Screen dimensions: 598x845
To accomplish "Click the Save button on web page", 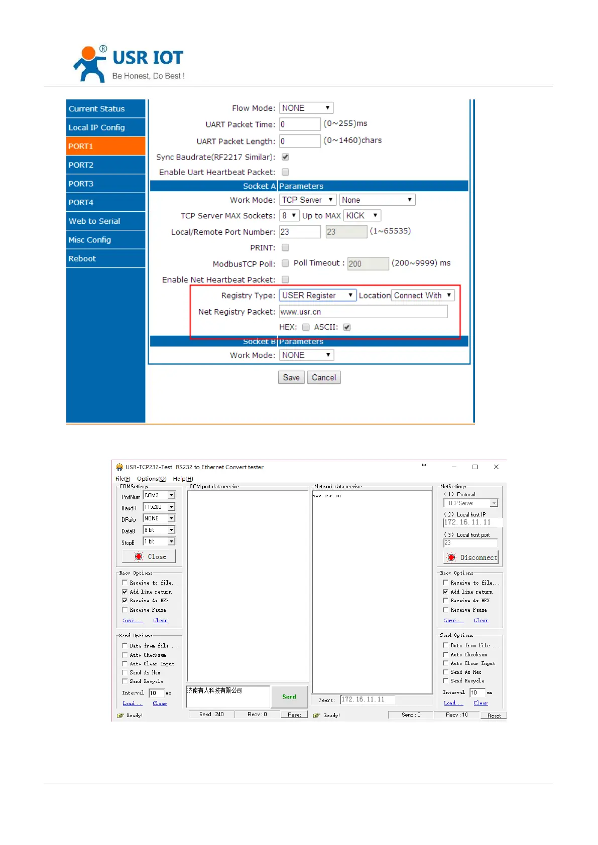I will click(291, 377).
